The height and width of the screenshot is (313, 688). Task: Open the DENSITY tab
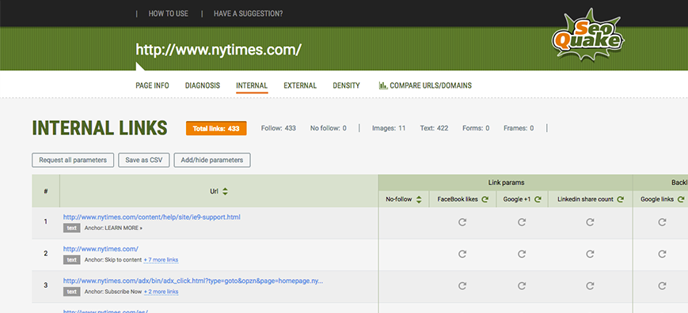tap(346, 86)
